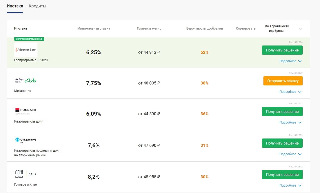Click the ДОМ.РФ Банк logo
320x193 pixels.
(x=26, y=174)
